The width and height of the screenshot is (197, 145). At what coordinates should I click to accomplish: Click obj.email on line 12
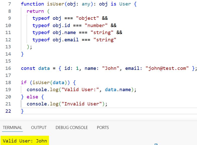pos(66,40)
